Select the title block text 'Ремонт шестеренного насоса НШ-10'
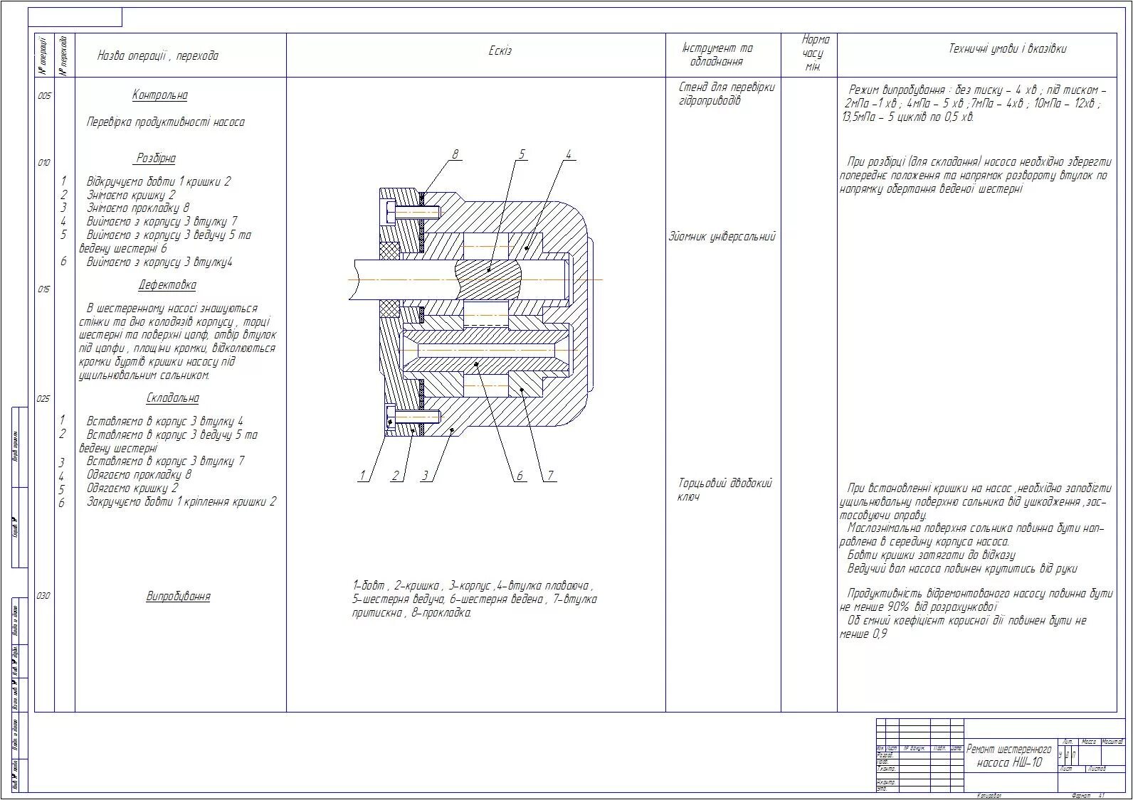The height and width of the screenshot is (800, 1133). pyautogui.click(x=1009, y=756)
